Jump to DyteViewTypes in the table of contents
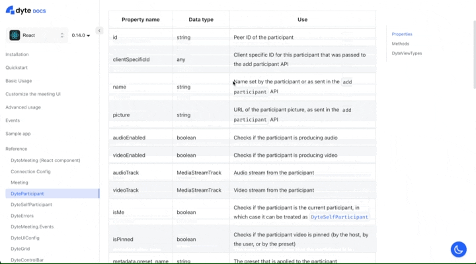476x264 pixels. point(407,53)
